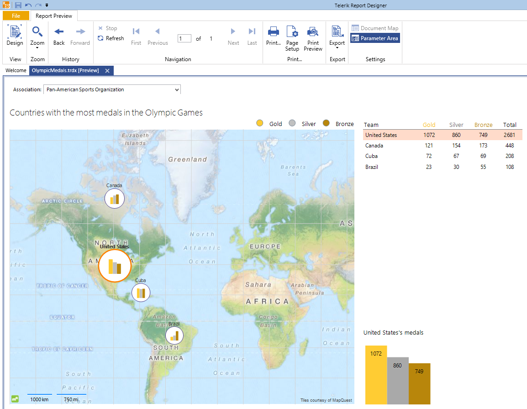Open the Association dropdown

click(175, 89)
